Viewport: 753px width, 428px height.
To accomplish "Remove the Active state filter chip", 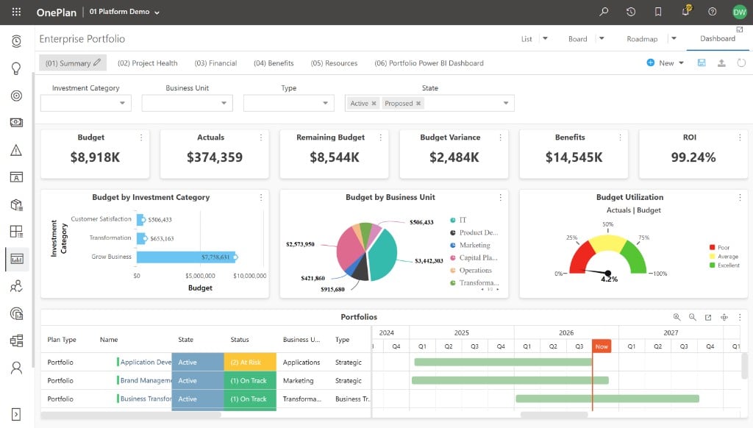I will click(374, 103).
